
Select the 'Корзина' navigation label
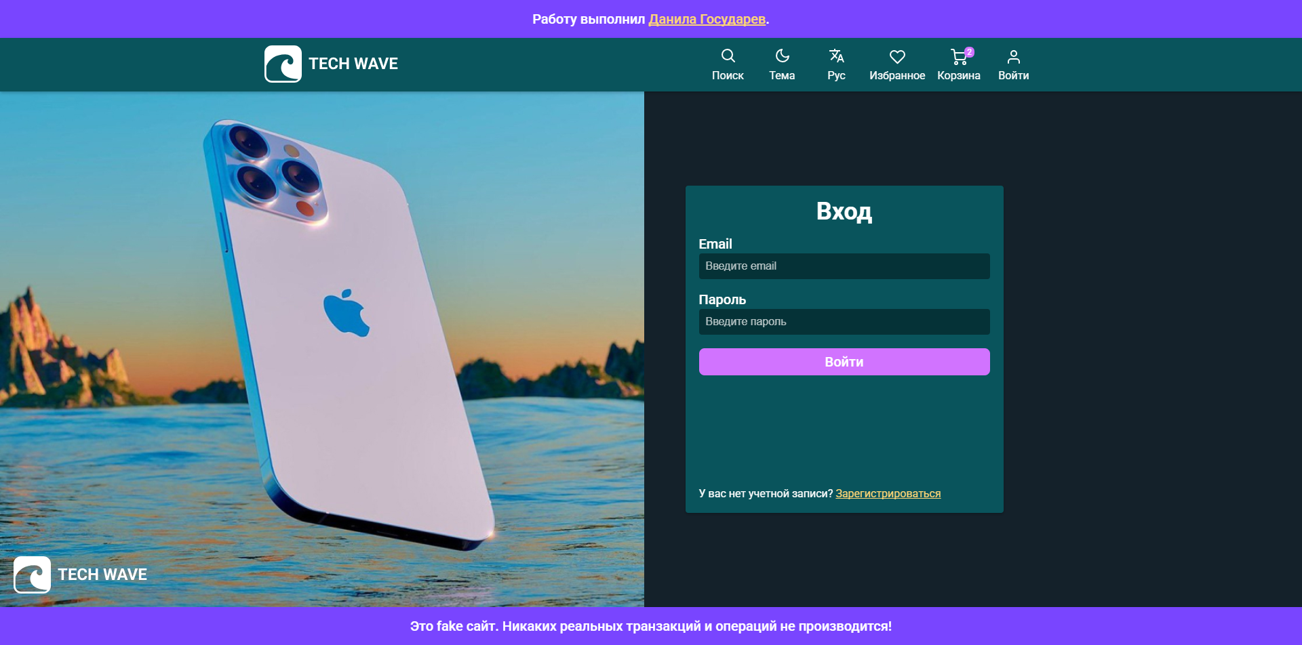point(958,76)
